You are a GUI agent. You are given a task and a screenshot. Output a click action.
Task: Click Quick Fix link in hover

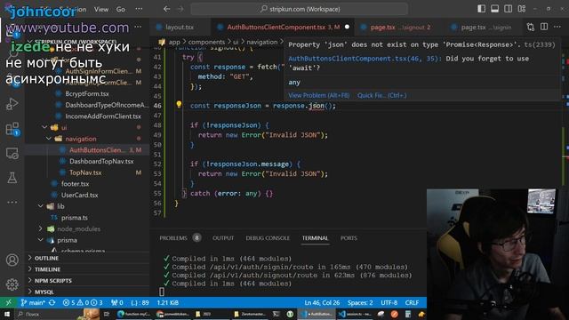point(381,95)
